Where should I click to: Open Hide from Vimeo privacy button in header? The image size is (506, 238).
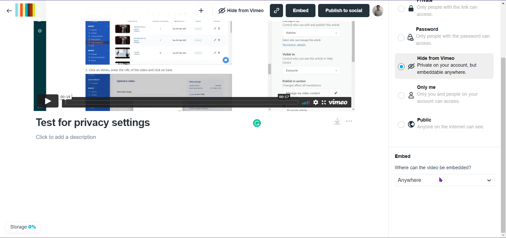tap(241, 11)
